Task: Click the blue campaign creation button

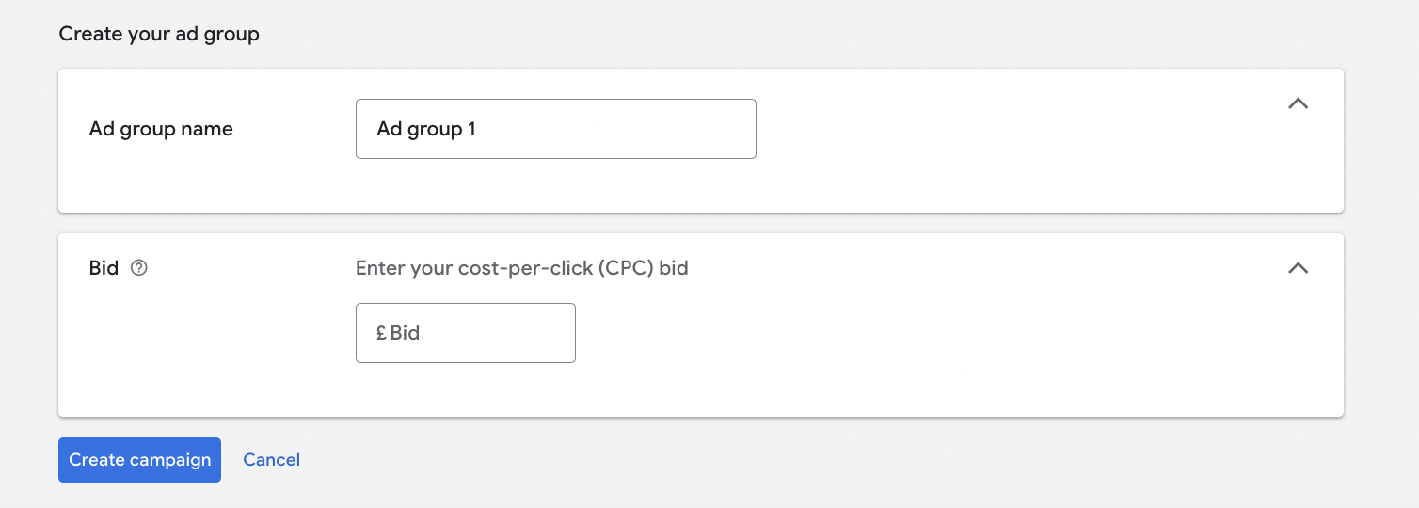Action: [x=139, y=460]
